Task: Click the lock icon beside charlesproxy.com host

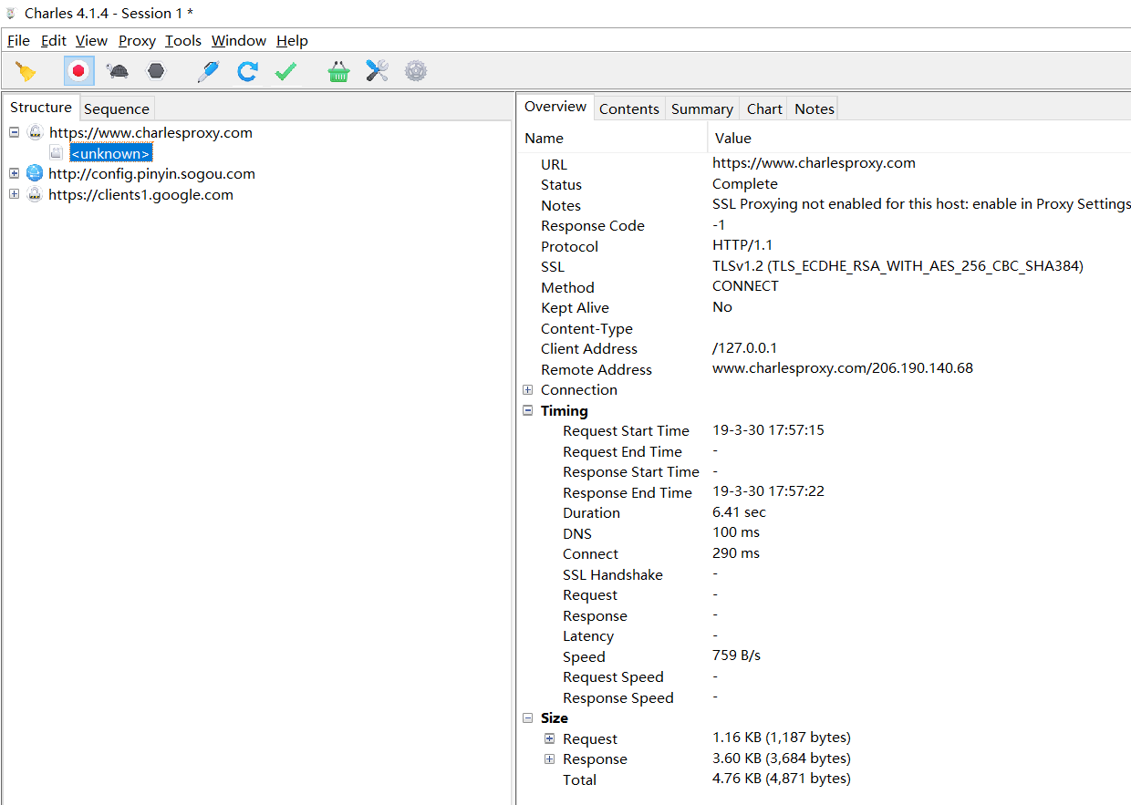Action: pyautogui.click(x=36, y=132)
